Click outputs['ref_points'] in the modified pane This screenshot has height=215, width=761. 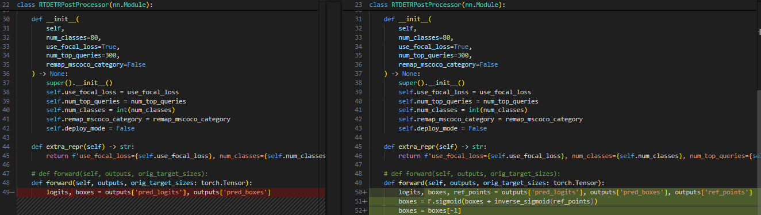[x=713, y=192]
